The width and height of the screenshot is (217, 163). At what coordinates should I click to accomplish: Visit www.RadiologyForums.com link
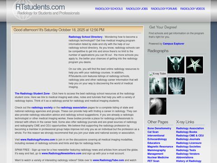[x=38, y=139]
